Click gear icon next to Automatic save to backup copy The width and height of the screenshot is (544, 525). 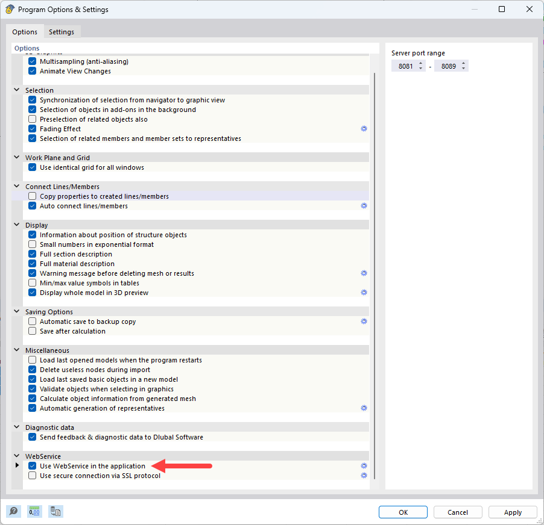(x=364, y=321)
